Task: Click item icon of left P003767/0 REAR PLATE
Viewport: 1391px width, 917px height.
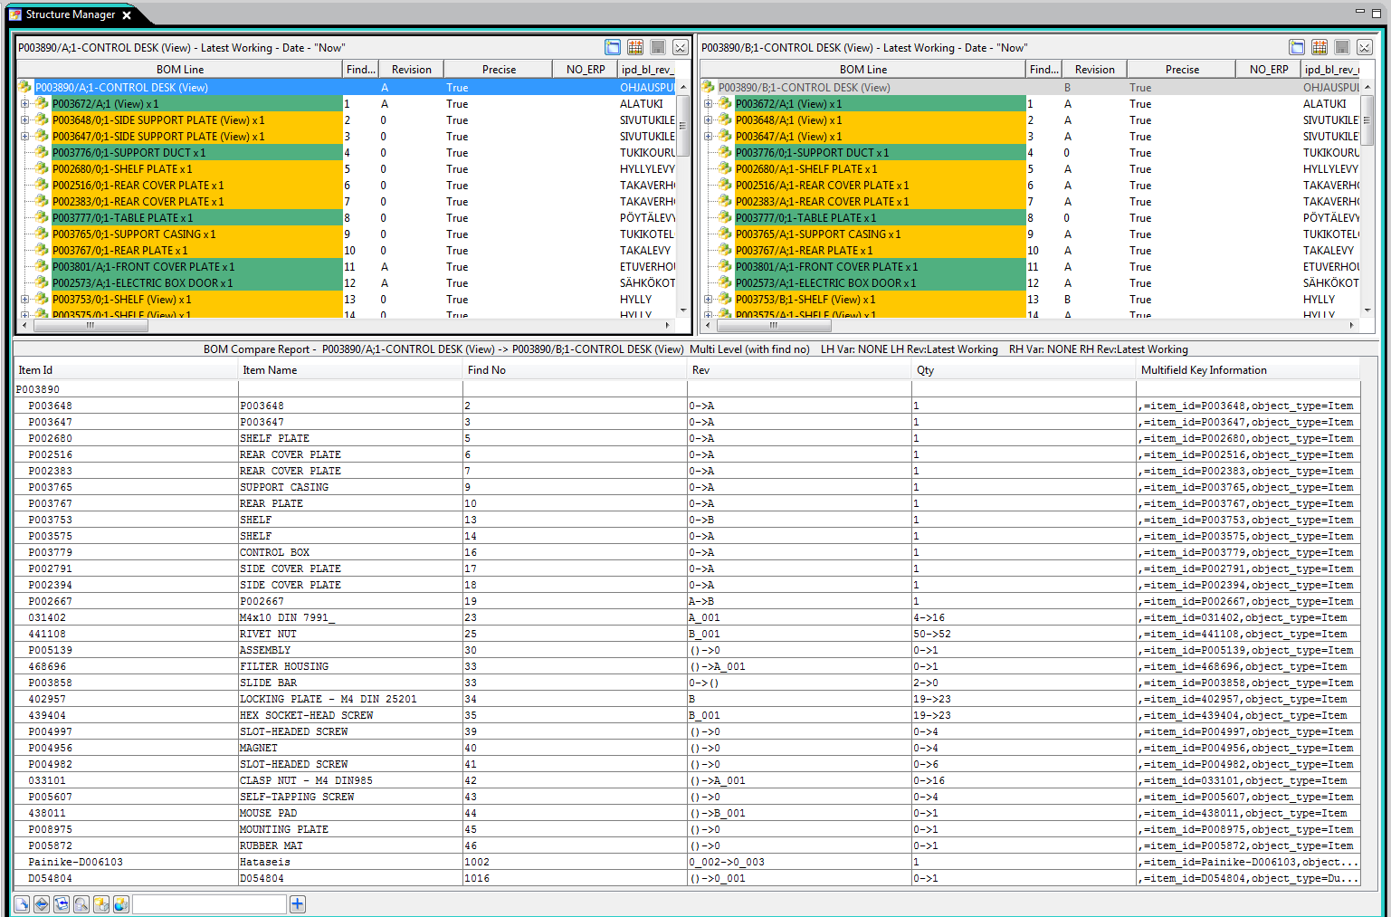Action: point(42,250)
